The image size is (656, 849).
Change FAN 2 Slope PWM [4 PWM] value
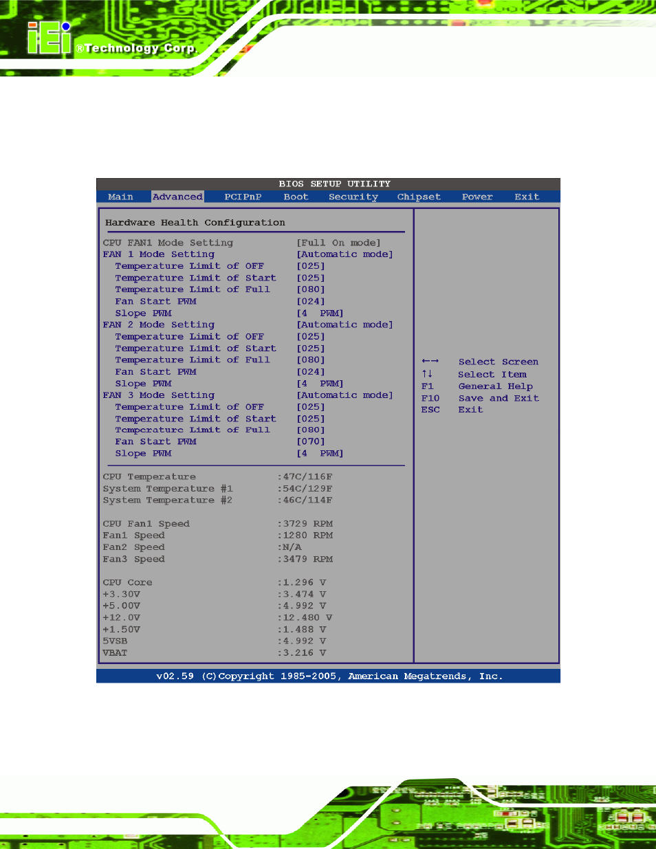tap(320, 384)
